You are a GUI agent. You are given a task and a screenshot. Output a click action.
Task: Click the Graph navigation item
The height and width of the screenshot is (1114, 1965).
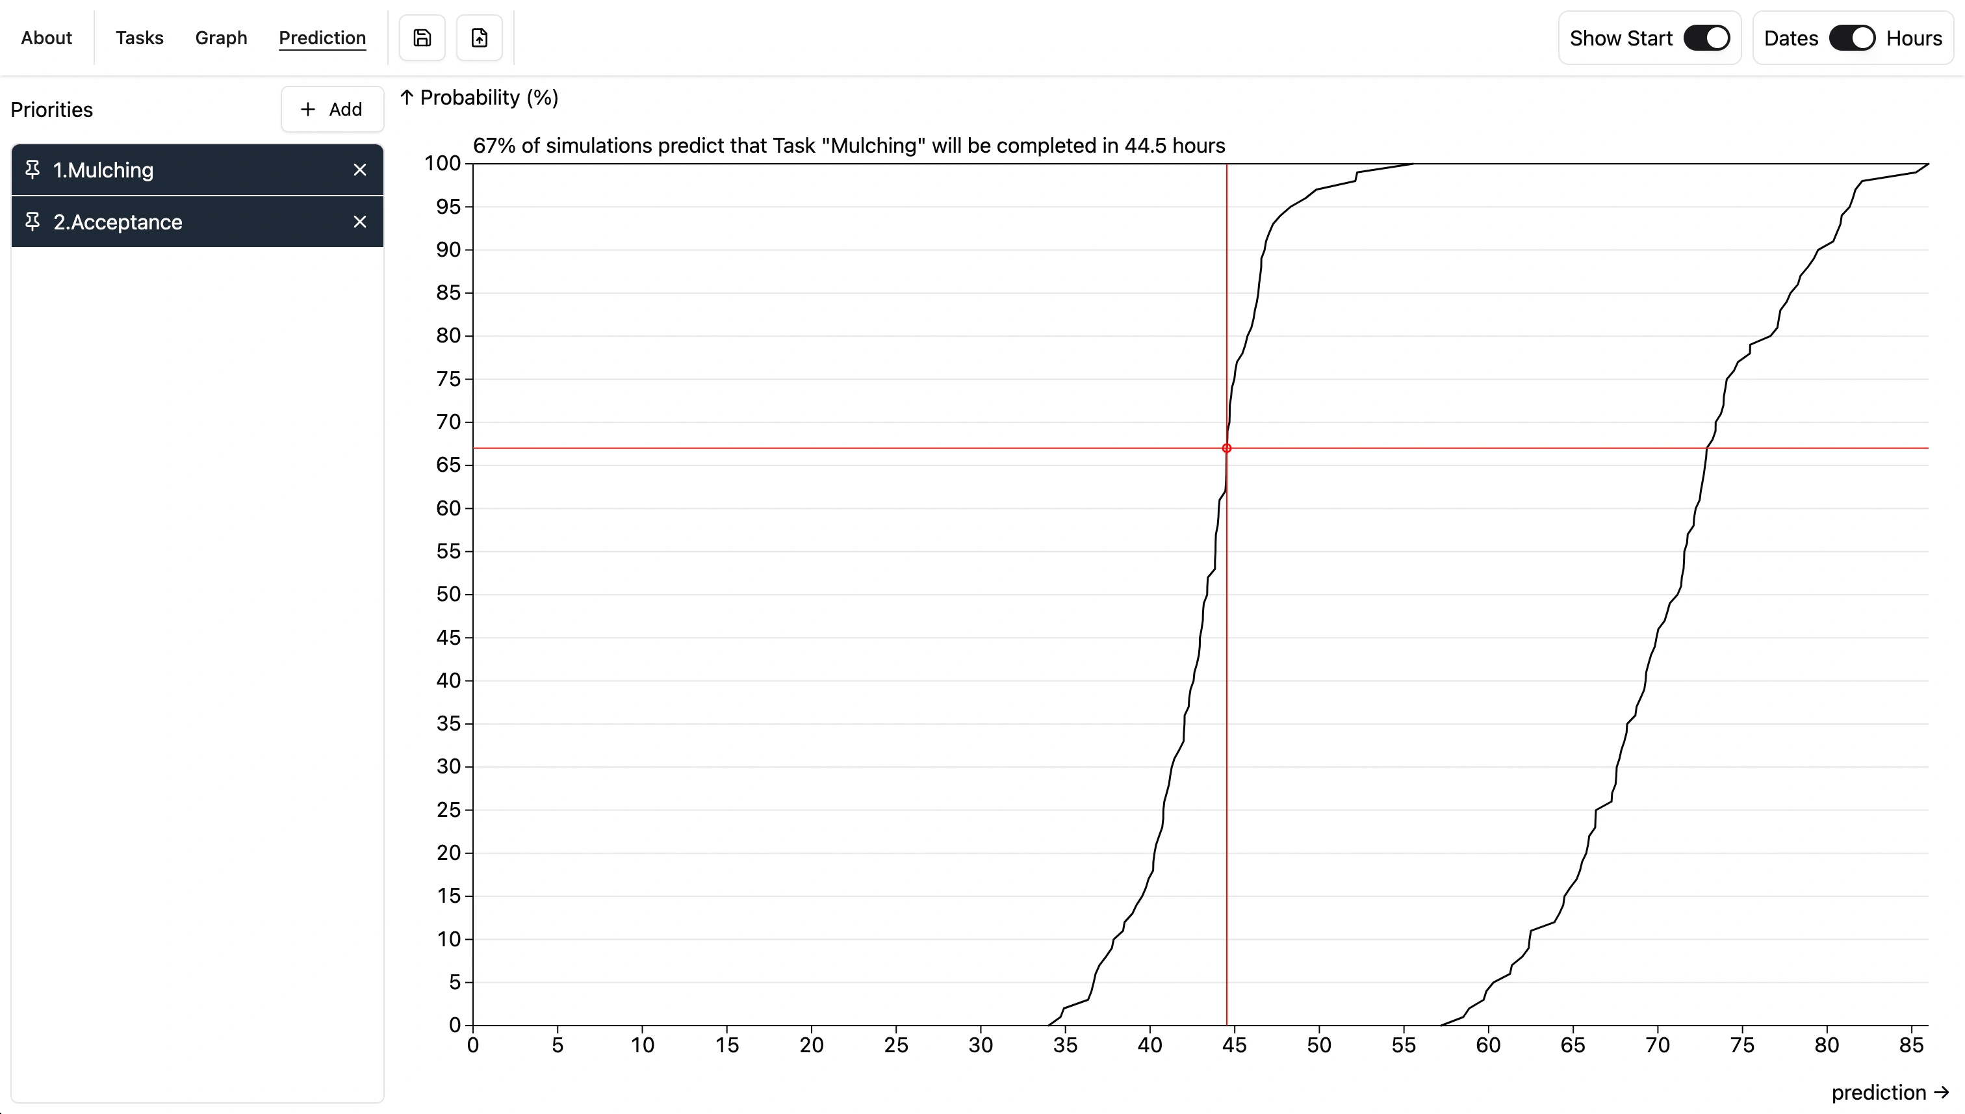click(x=222, y=36)
